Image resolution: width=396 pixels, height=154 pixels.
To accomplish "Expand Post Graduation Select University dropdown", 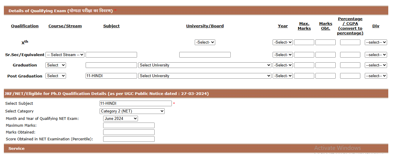I will [205, 76].
